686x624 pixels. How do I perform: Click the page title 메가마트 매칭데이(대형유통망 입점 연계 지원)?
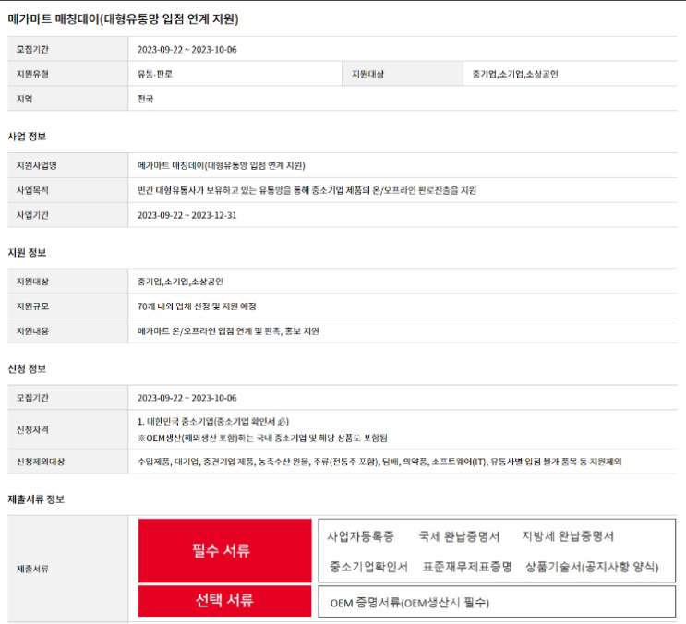point(123,18)
